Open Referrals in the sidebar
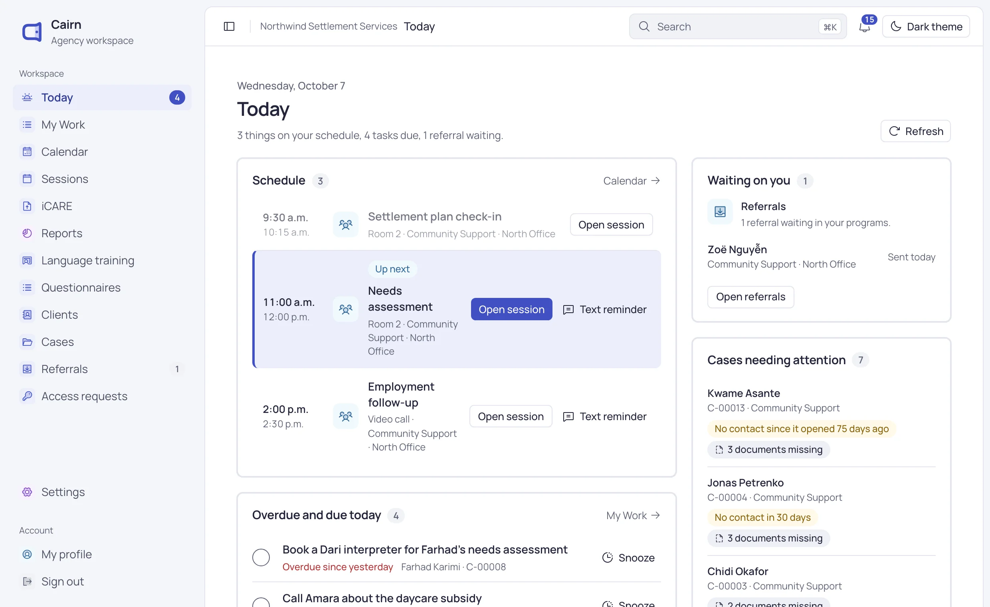Viewport: 990px width, 607px height. (102, 369)
